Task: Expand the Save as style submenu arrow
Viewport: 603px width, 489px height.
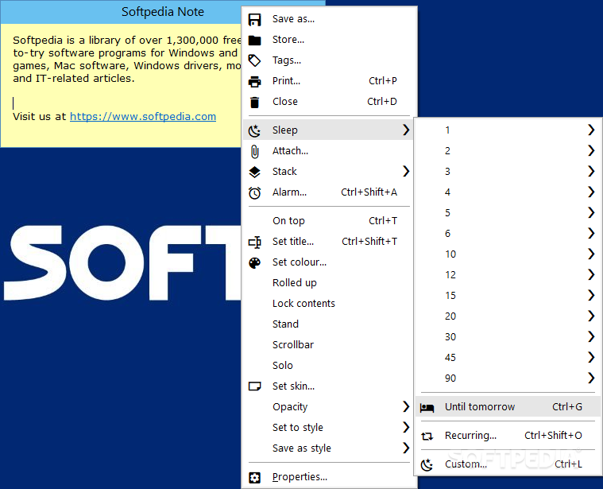Action: [406, 448]
